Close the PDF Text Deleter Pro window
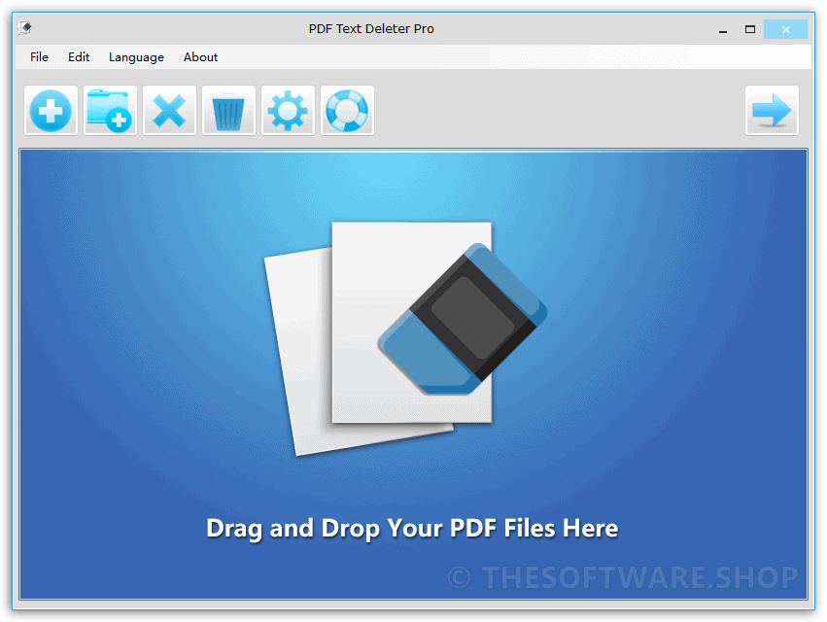Image resolution: width=827 pixels, height=622 pixels. [x=785, y=29]
